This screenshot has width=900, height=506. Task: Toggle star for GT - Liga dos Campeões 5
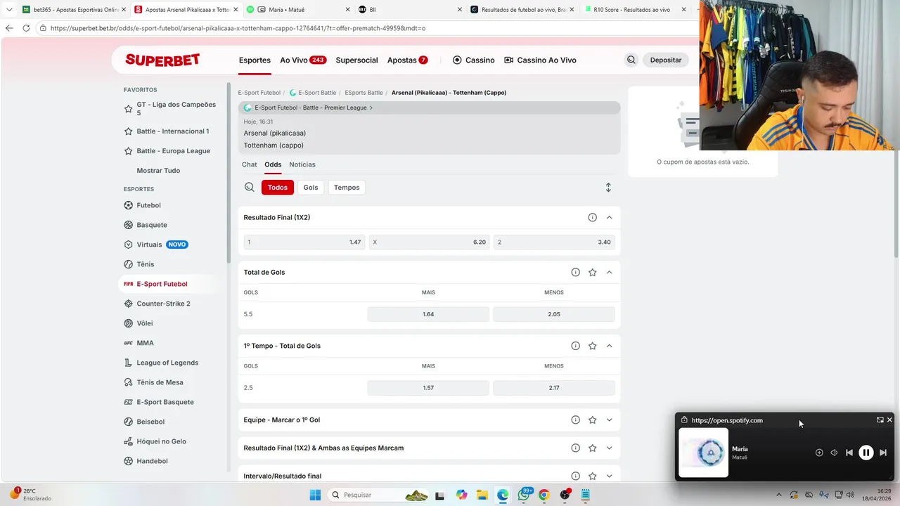(x=128, y=109)
